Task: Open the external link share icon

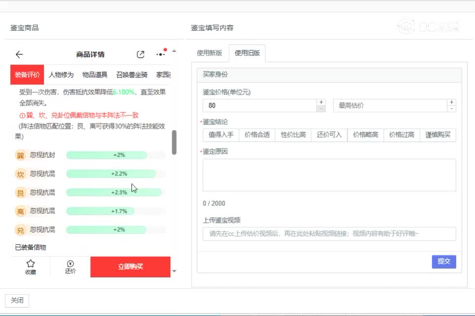Action: coord(141,55)
